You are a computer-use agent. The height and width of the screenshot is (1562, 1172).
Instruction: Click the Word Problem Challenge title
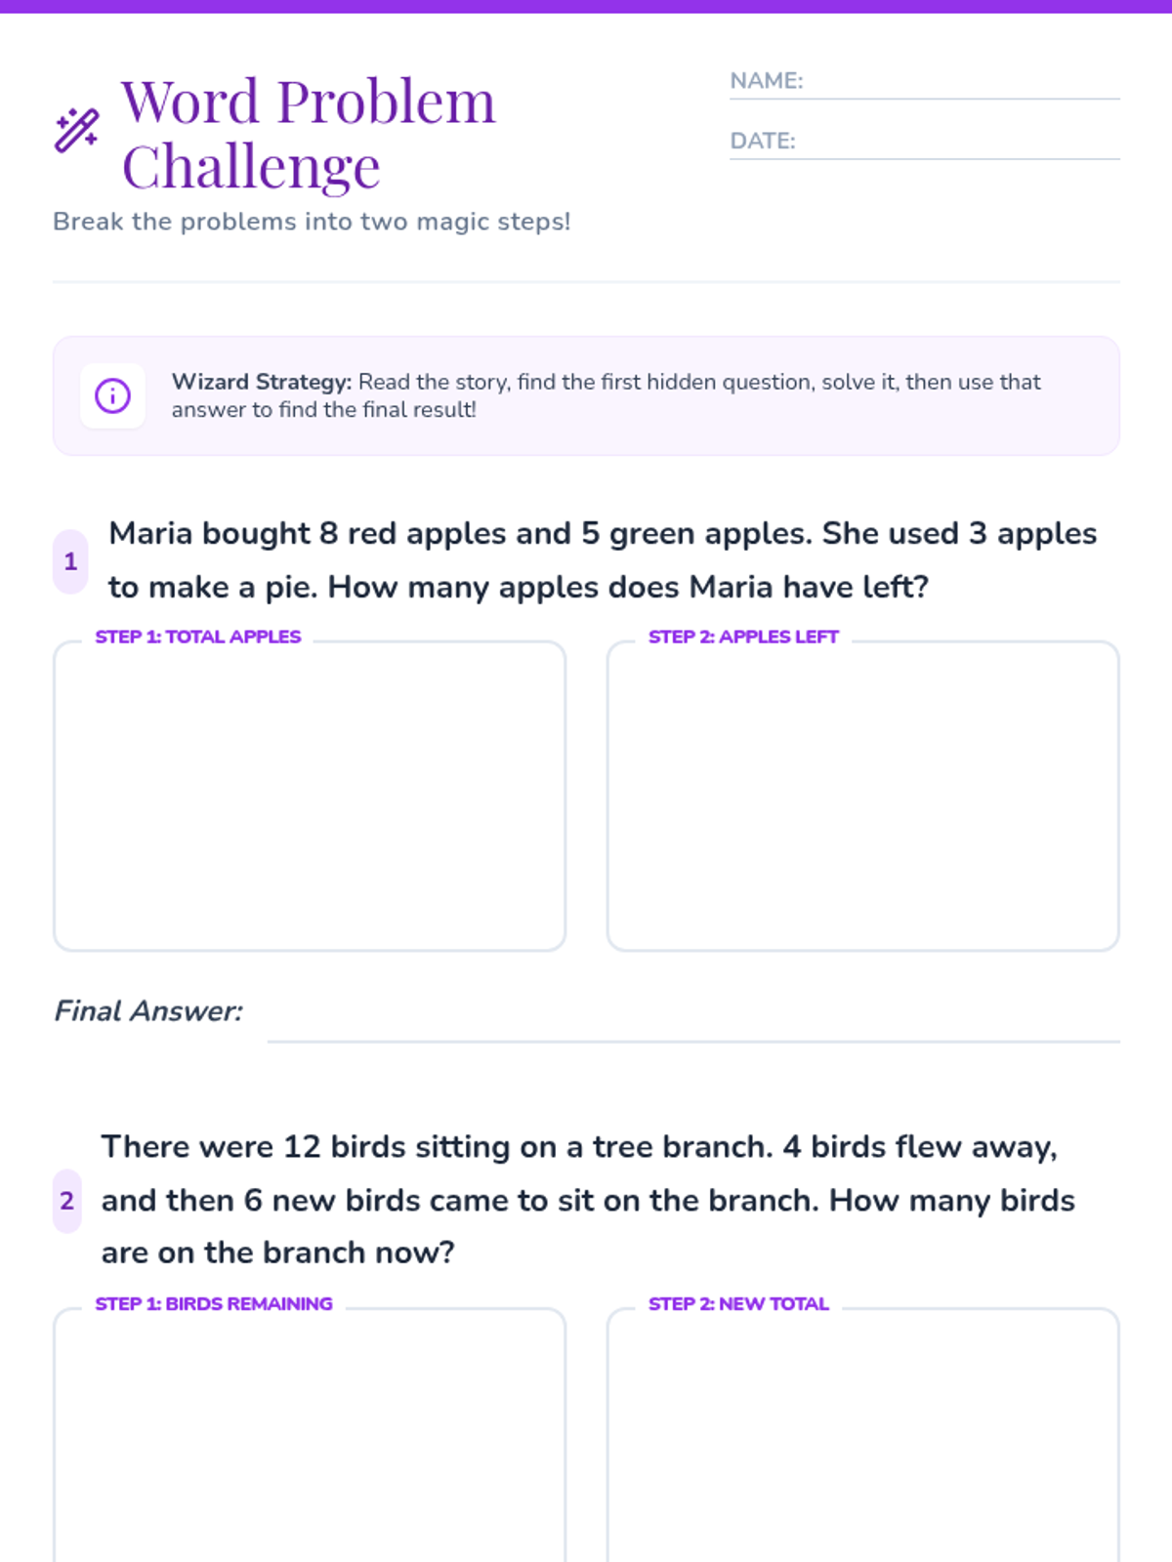309,134
